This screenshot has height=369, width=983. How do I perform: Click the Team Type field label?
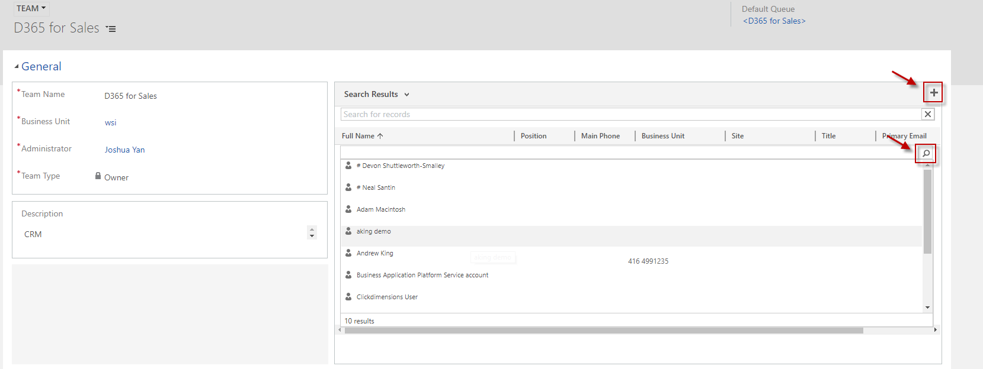pyautogui.click(x=40, y=176)
